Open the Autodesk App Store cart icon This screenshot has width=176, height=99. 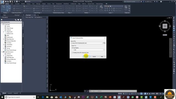pos(155,2)
